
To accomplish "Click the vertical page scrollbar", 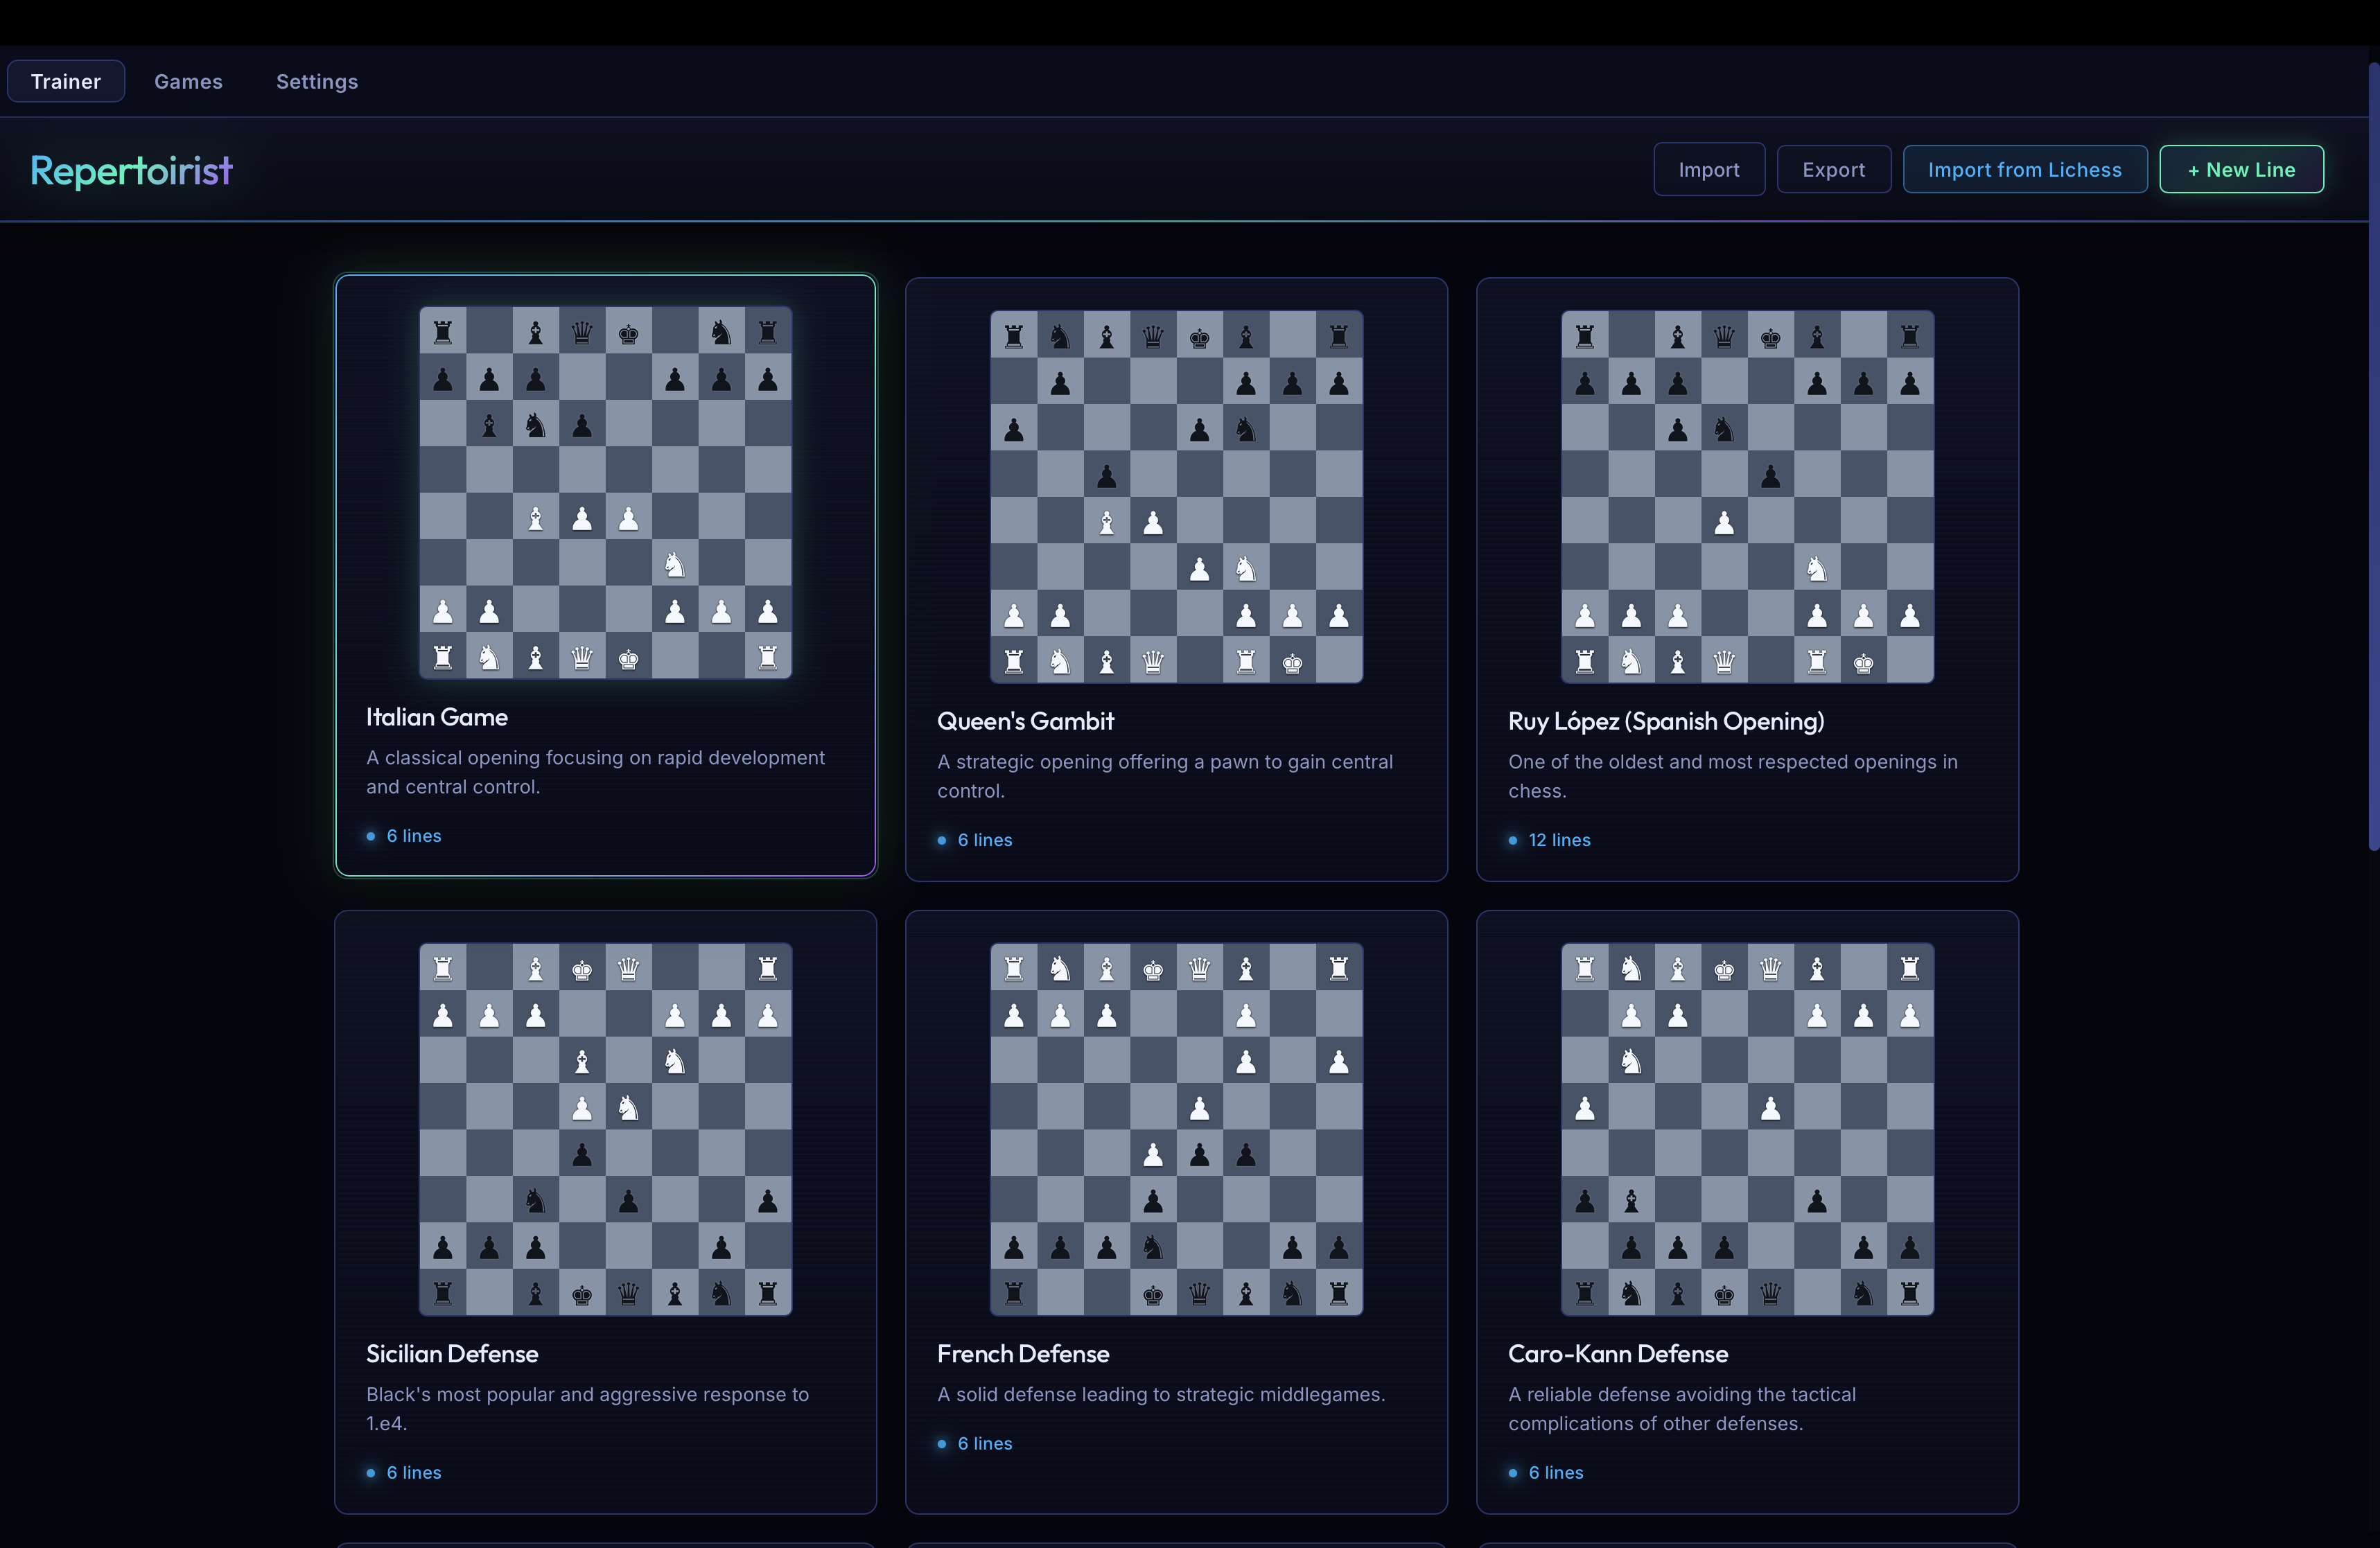I will (2373, 457).
